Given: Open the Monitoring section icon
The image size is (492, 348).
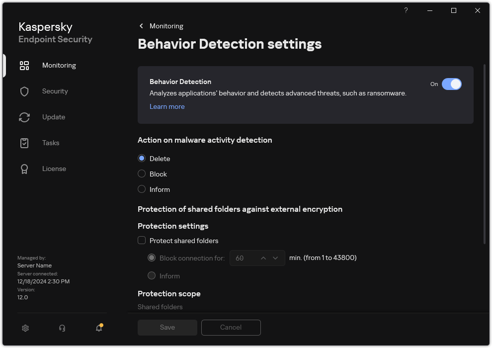Looking at the screenshot, I should 24,65.
